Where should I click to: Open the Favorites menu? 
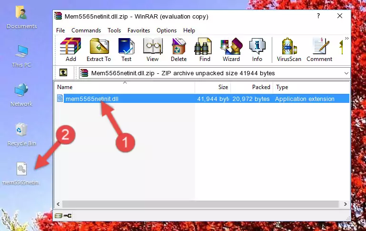(138, 30)
